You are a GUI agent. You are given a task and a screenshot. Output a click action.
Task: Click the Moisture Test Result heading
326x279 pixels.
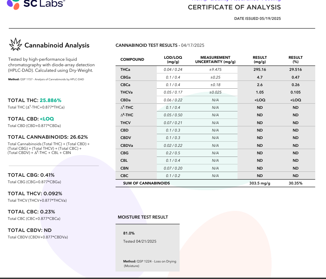tap(143, 217)
